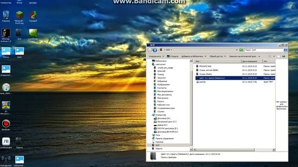Sort by the Тип column header

point(269,61)
